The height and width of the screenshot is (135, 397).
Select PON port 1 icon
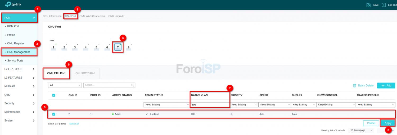53,47
